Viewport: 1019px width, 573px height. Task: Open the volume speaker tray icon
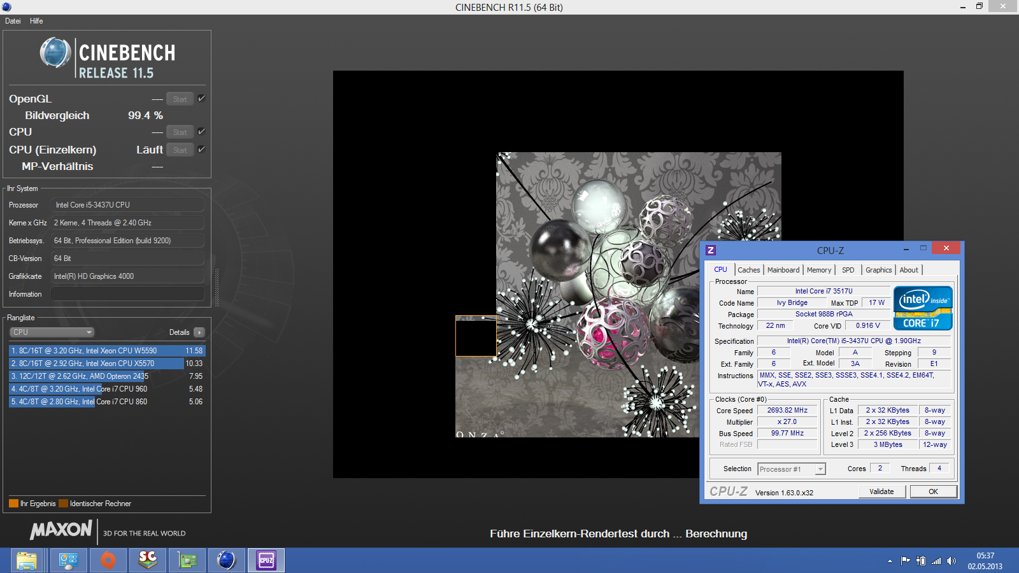(951, 561)
